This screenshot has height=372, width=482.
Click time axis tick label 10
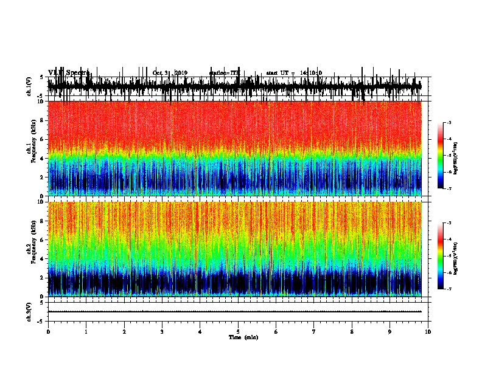[x=428, y=332]
